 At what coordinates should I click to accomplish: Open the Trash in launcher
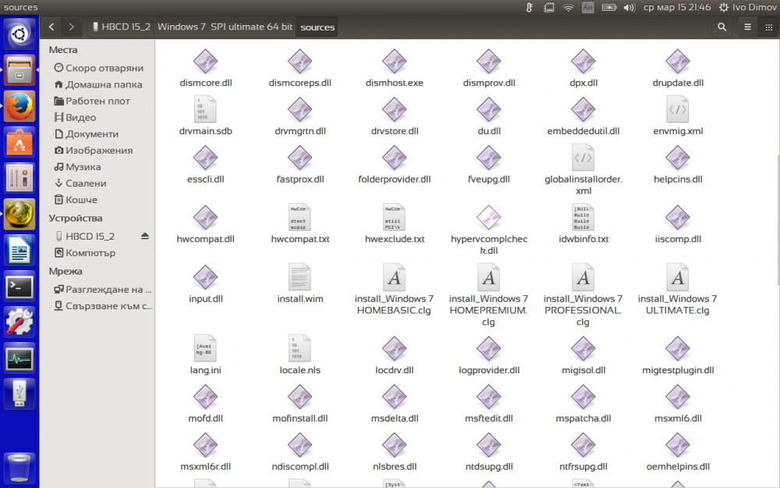pyautogui.click(x=19, y=467)
